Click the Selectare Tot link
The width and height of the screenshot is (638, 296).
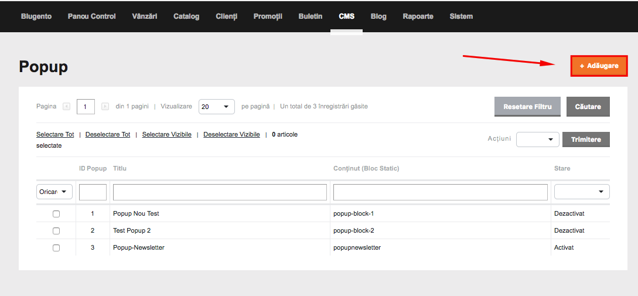click(x=55, y=134)
